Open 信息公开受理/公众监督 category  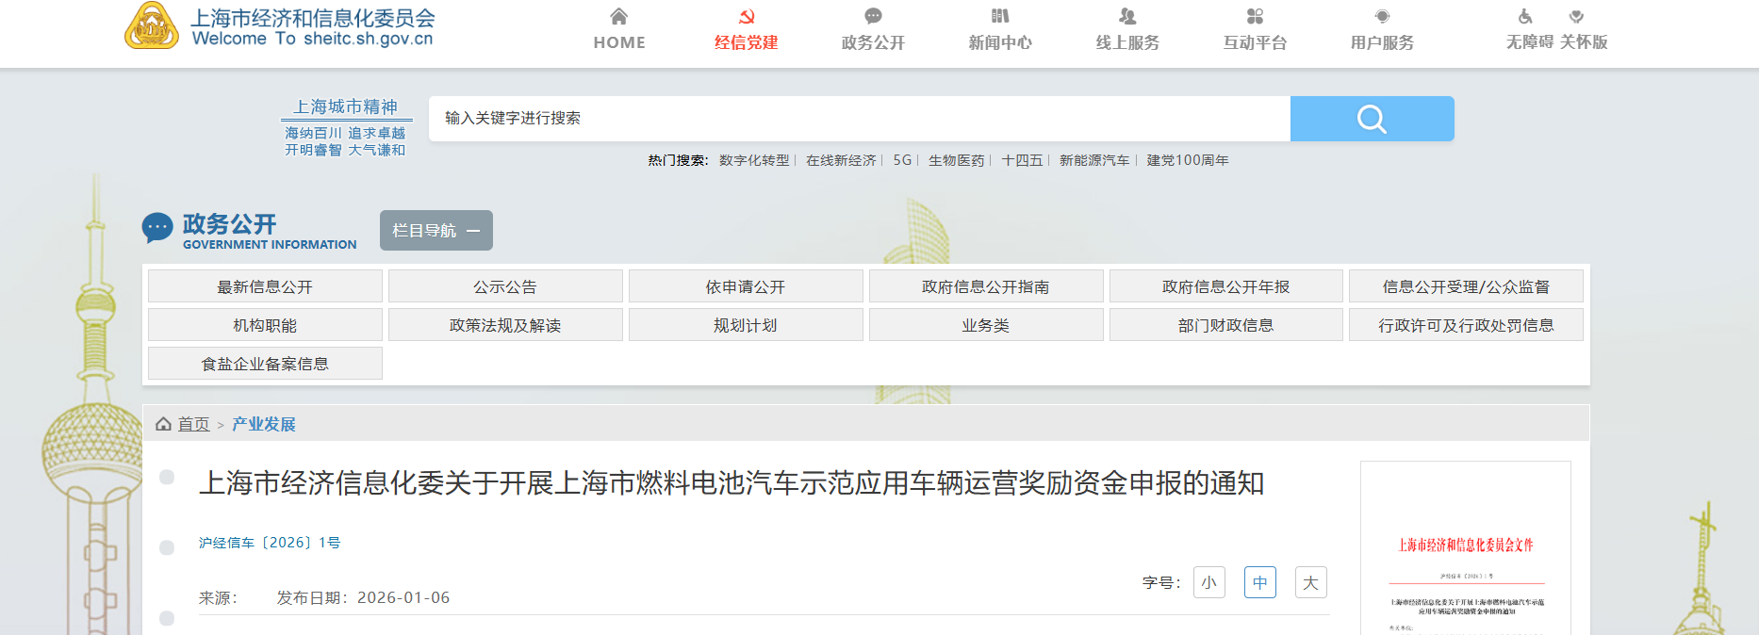[x=1466, y=286]
